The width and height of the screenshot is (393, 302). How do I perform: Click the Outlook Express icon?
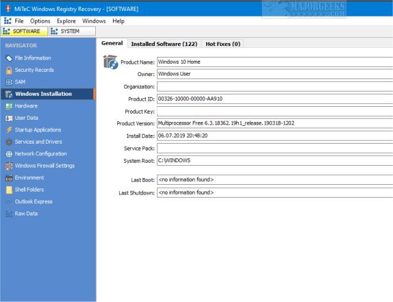coord(9,201)
